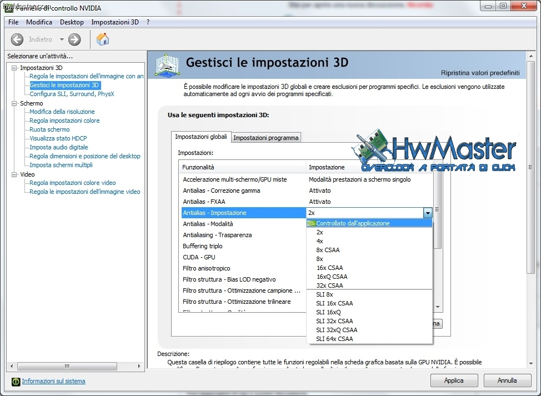Choose 16xQ CSAA option

pos(369,277)
